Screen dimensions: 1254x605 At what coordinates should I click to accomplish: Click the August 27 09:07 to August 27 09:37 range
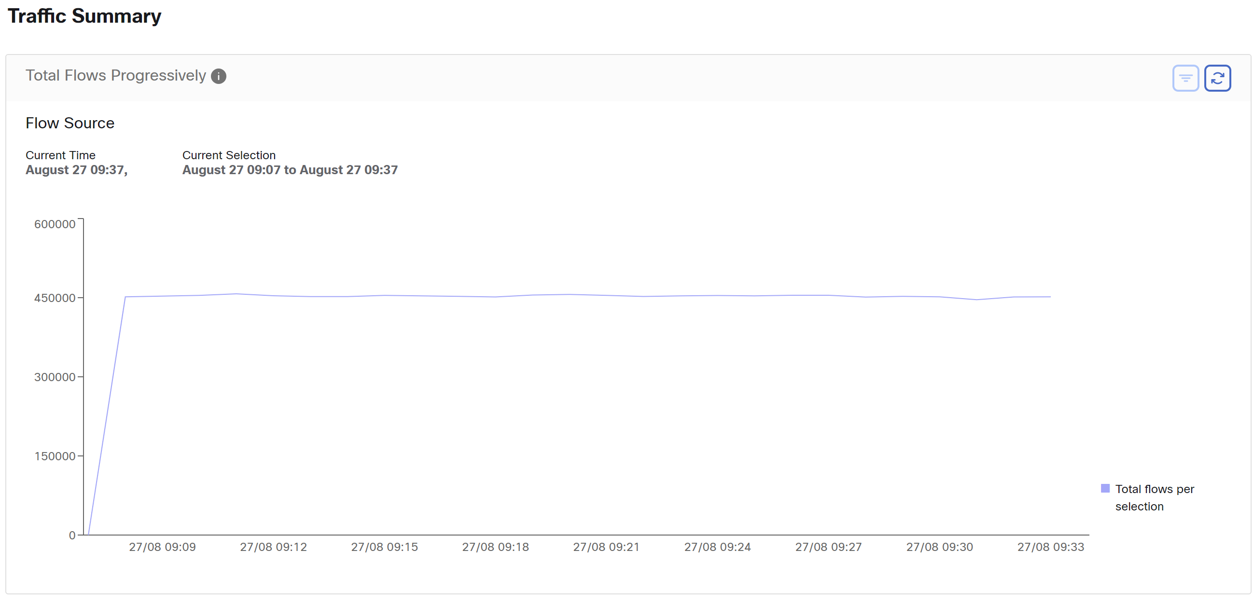290,170
